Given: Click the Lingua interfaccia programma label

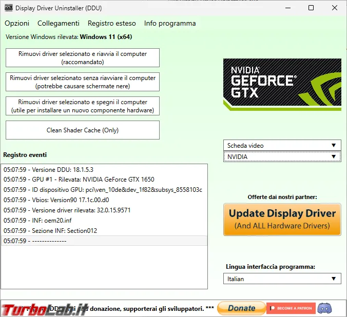Looking at the screenshot, I should [271, 267].
